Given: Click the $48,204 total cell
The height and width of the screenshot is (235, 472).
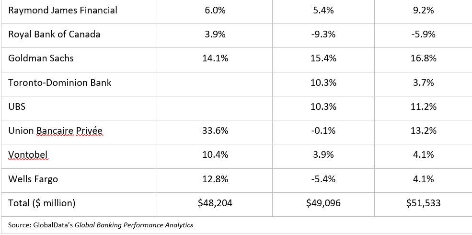Looking at the screenshot, I should 215,203.
